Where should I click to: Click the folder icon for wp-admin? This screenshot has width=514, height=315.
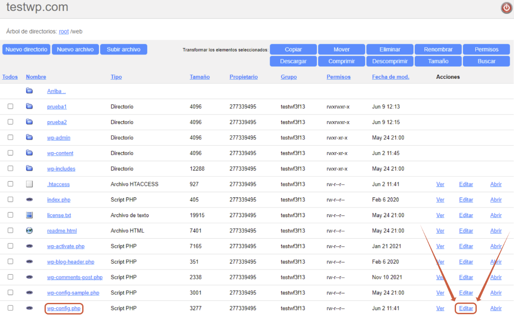[x=29, y=137]
